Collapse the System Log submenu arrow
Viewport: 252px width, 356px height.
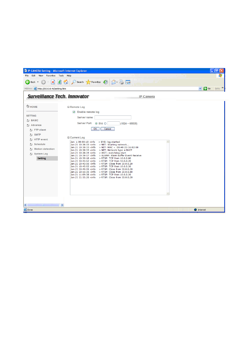31,153
